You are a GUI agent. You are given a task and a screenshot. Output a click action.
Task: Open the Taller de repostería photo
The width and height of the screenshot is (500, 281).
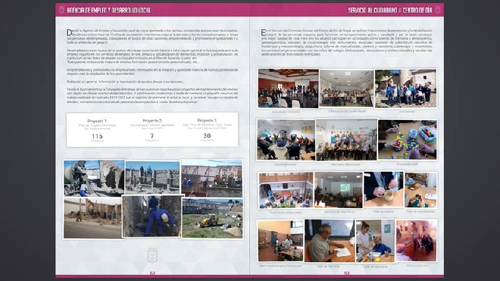pos(375,241)
